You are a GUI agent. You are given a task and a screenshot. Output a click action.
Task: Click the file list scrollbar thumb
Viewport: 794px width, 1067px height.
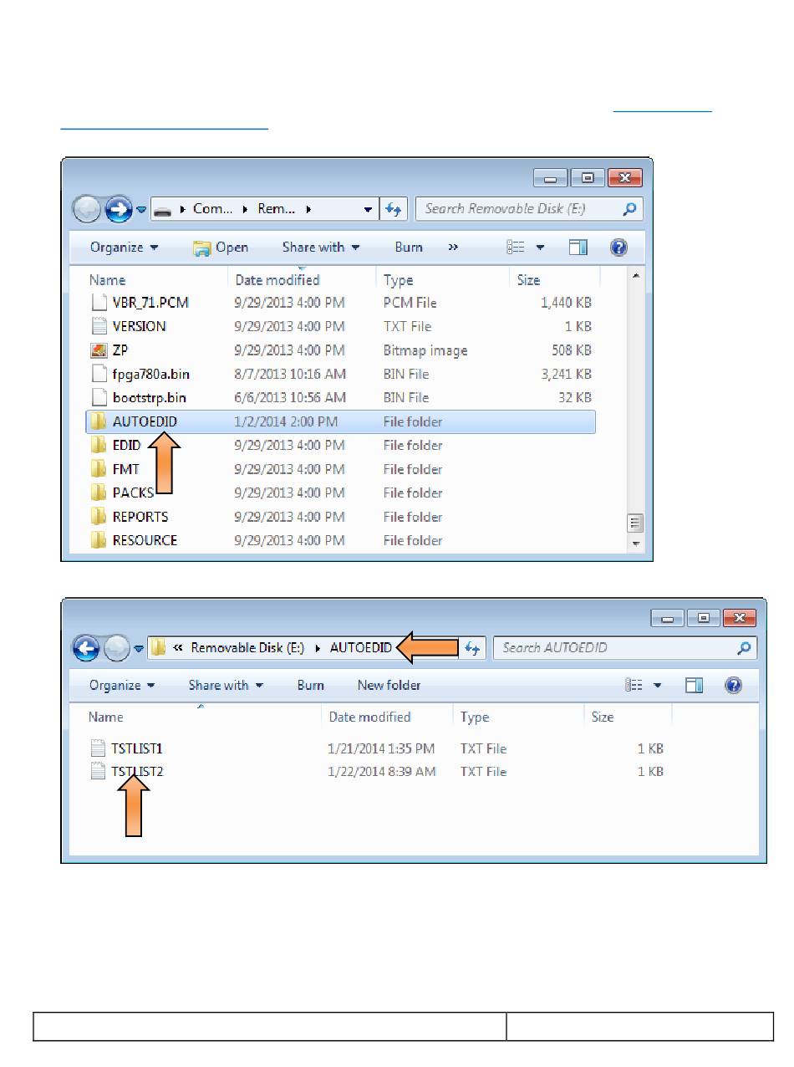(x=635, y=523)
